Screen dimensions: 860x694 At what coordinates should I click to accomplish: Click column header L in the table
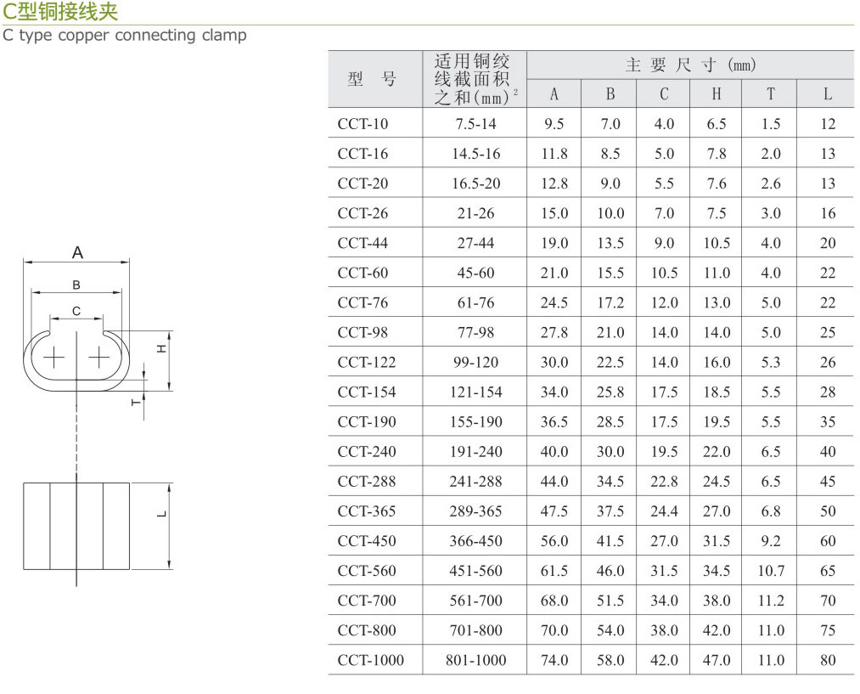828,94
